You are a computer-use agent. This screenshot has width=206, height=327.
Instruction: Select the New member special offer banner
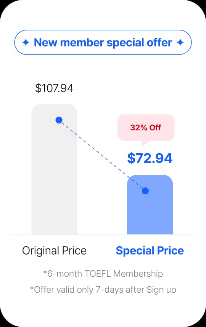(103, 42)
